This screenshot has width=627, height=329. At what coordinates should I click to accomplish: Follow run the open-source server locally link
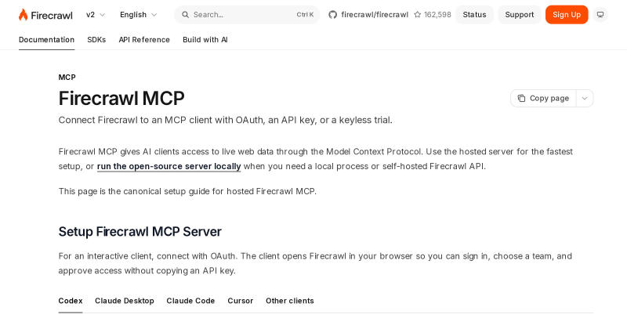169,166
